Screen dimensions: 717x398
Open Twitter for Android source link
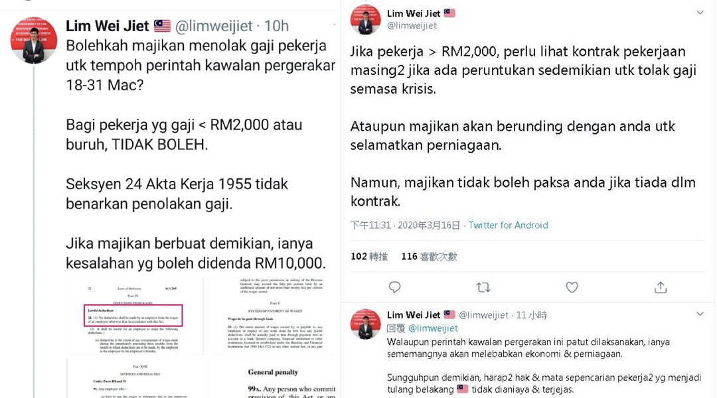(508, 226)
